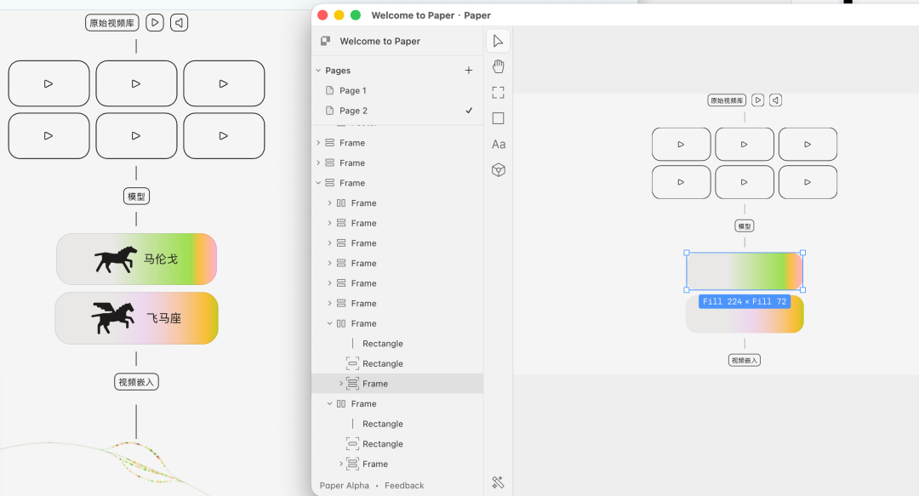Open the Feedback link
Image resolution: width=919 pixels, height=496 pixels.
[x=404, y=486]
